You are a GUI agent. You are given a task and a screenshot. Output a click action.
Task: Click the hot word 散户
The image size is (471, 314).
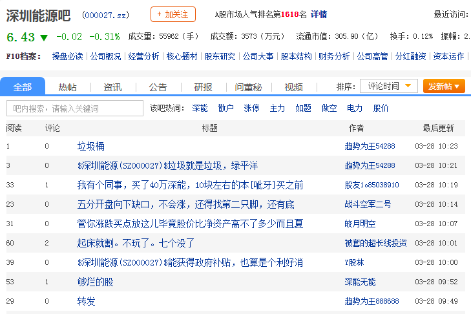tap(226, 108)
